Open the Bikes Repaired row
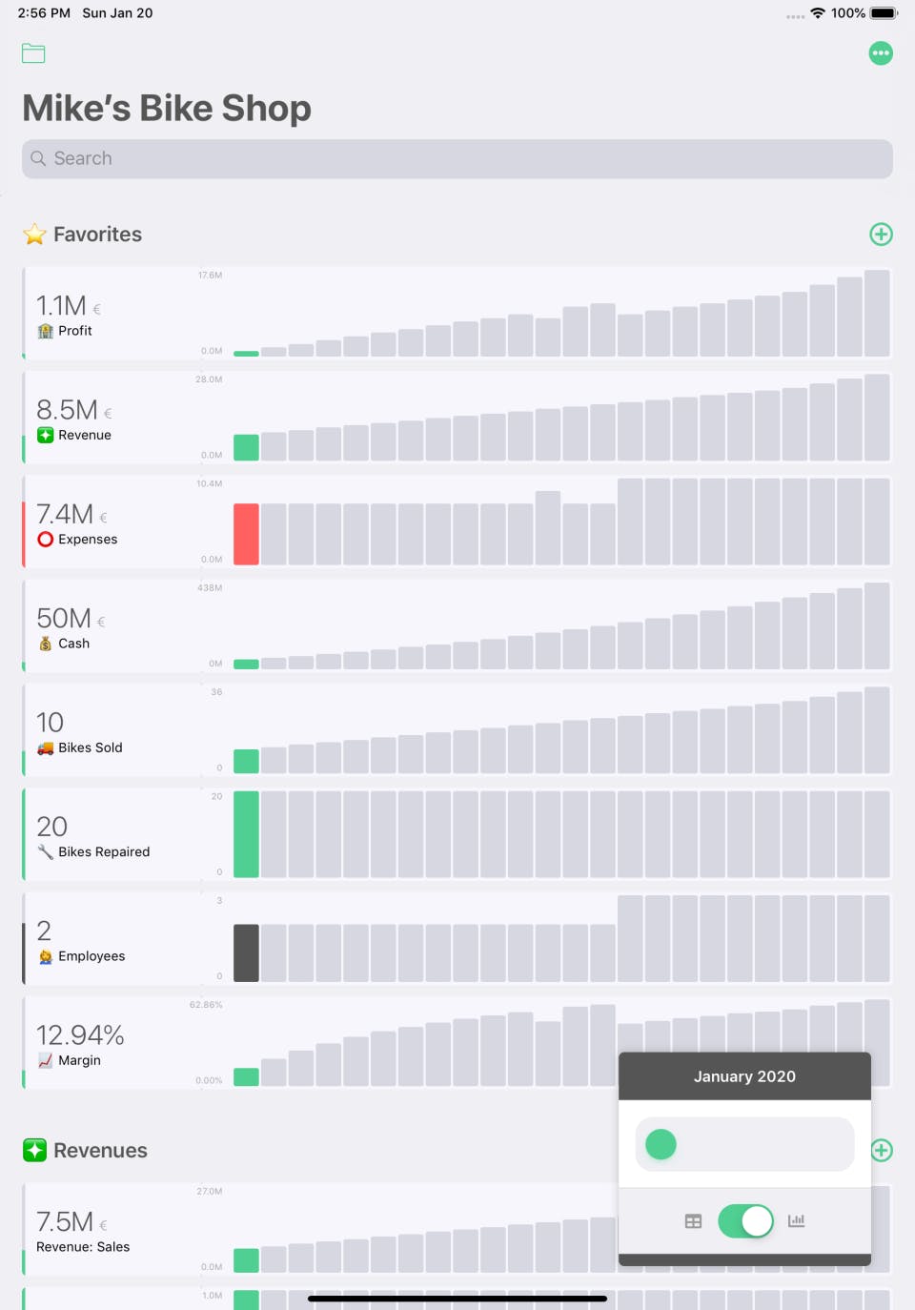The height and width of the screenshot is (1310, 915). 114,836
